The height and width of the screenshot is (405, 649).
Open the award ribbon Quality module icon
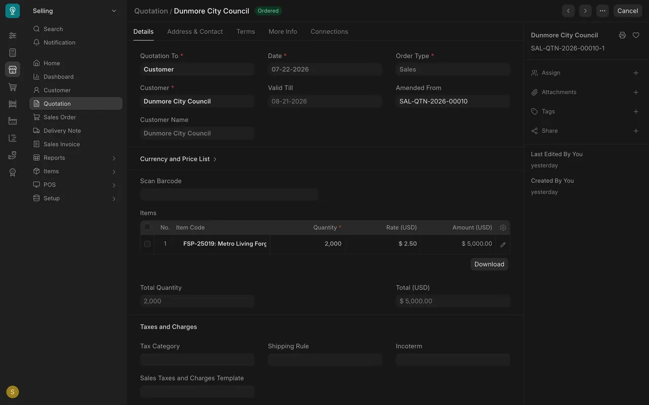point(13,173)
